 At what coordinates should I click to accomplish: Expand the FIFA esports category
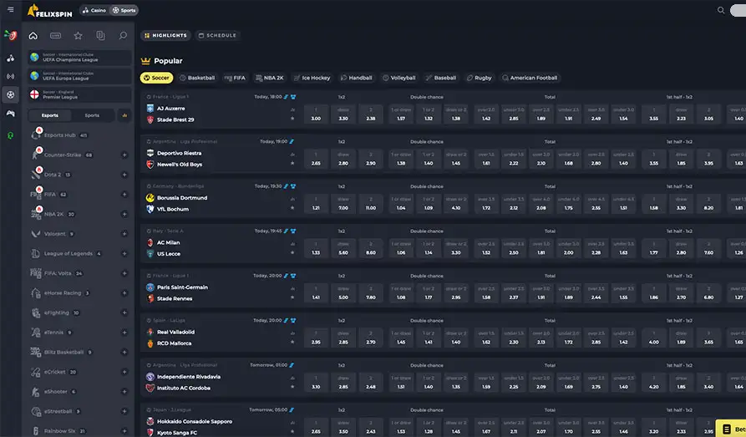pyautogui.click(x=124, y=194)
